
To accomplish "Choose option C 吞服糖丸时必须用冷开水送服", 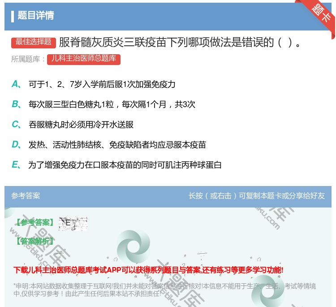I will tap(73, 125).
